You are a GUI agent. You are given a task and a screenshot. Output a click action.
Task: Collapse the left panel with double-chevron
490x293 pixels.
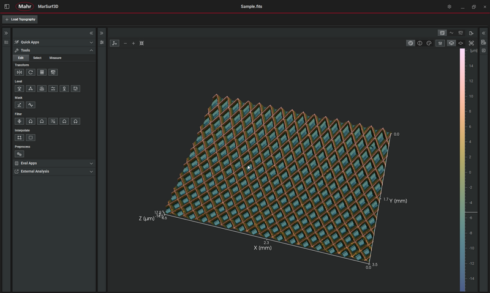pos(91,33)
